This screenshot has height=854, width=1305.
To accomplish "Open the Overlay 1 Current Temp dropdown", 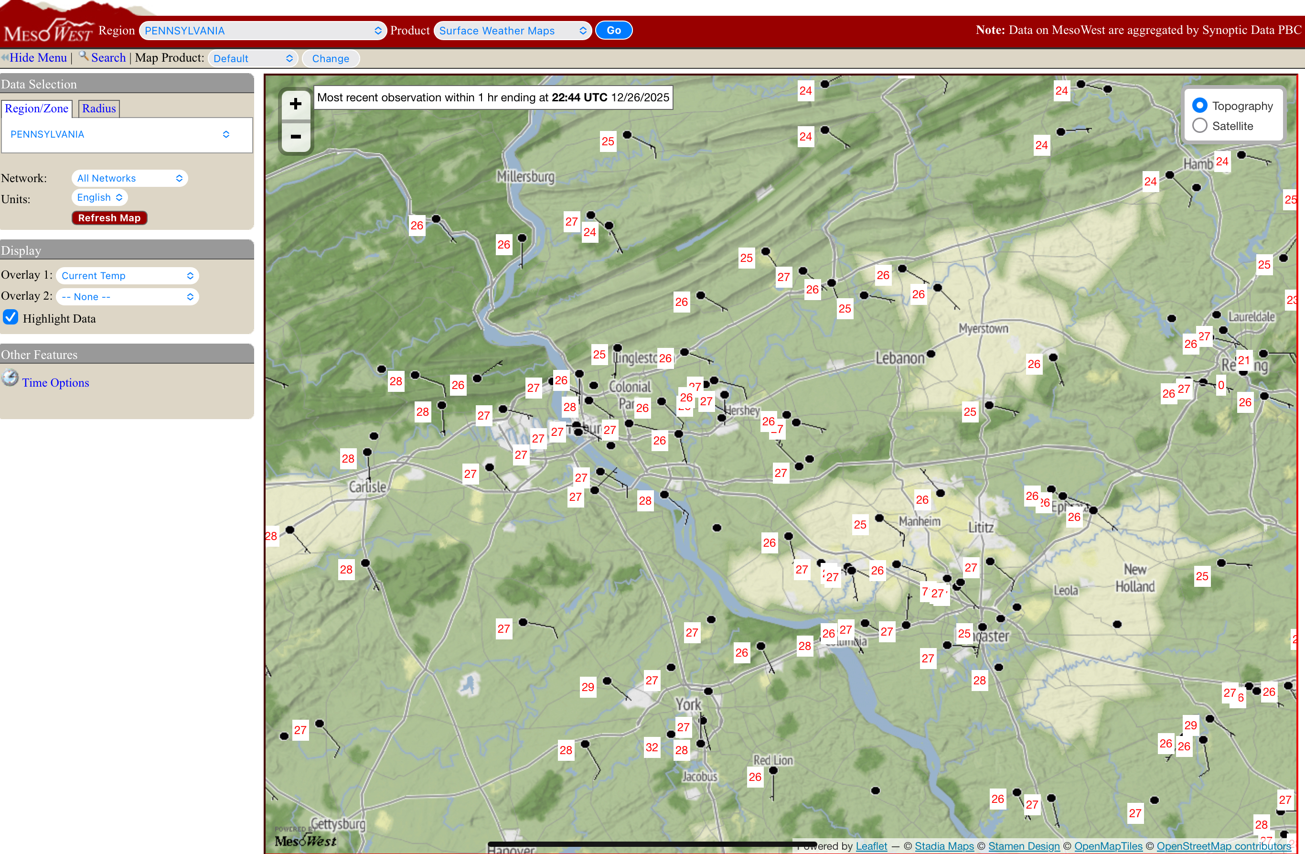I will [127, 275].
